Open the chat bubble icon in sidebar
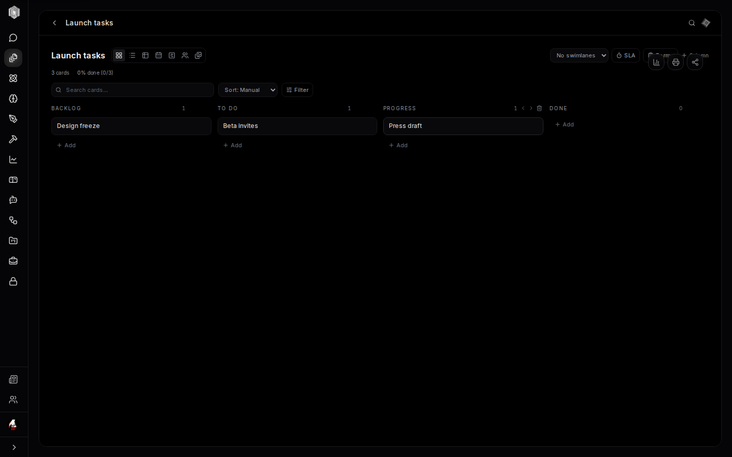This screenshot has height=457, width=732. pyautogui.click(x=13, y=38)
